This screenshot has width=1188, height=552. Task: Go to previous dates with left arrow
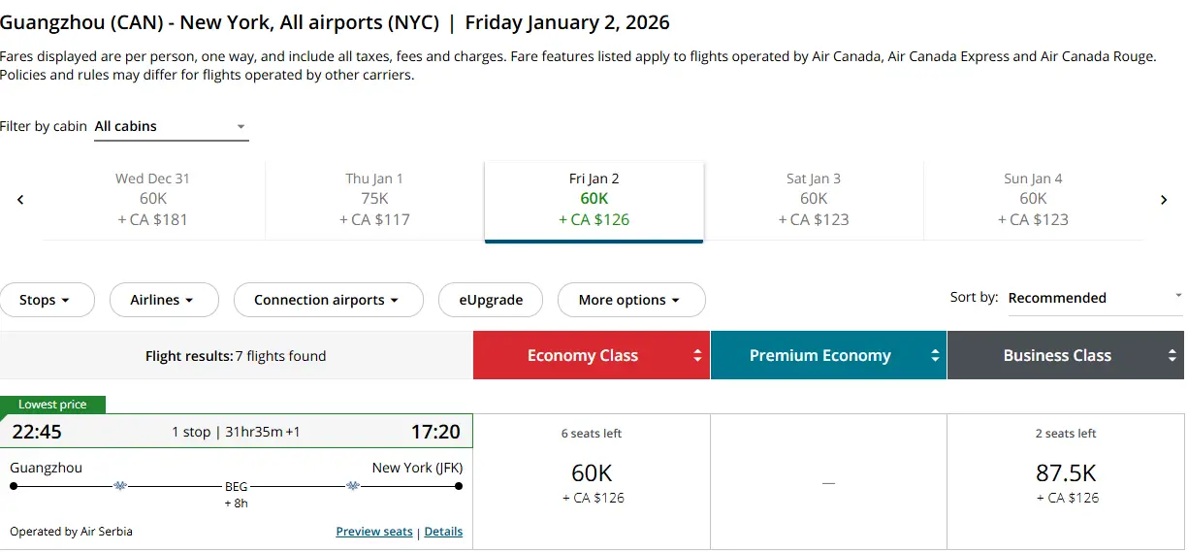(20, 200)
